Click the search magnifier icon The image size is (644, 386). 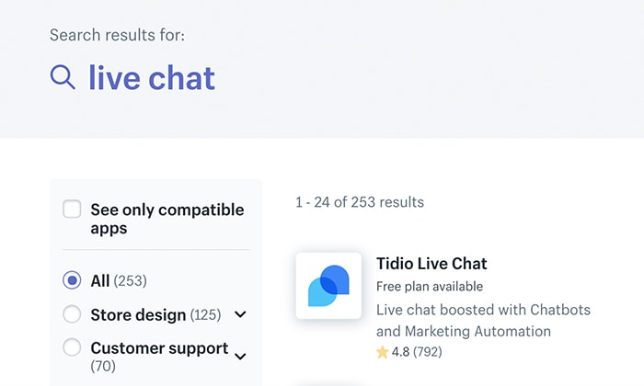click(x=63, y=77)
